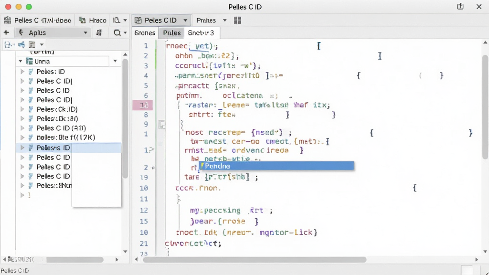Screen dimensions: 489x275
Task: Select the highlighted Pellesre ID tree row
Action: click(69, 148)
